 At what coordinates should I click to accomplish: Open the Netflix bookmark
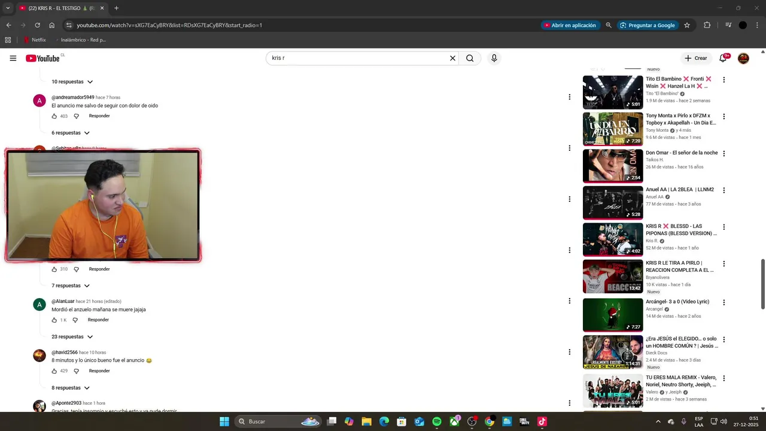35,40
